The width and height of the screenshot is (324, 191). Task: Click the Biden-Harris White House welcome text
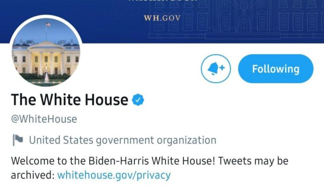pyautogui.click(x=113, y=161)
